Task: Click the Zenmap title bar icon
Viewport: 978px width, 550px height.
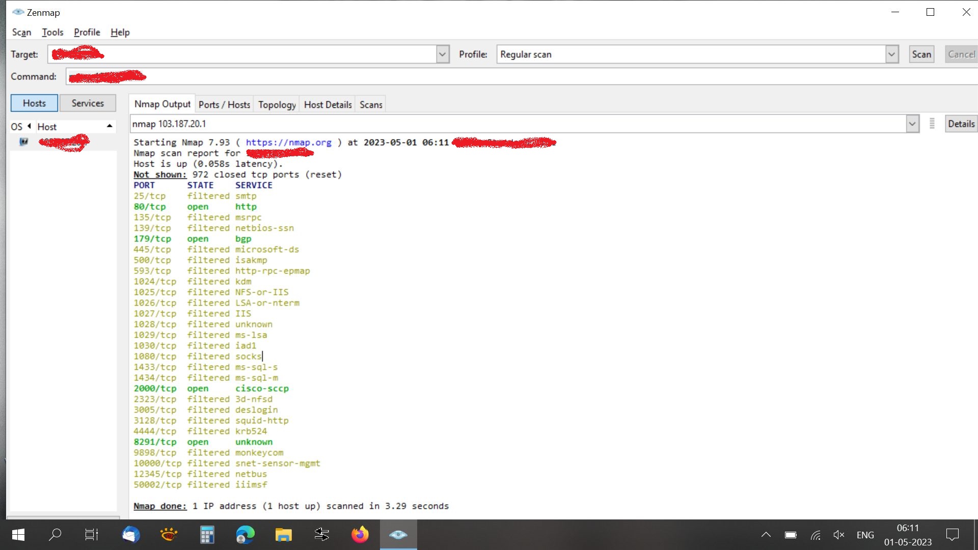Action: [x=18, y=12]
